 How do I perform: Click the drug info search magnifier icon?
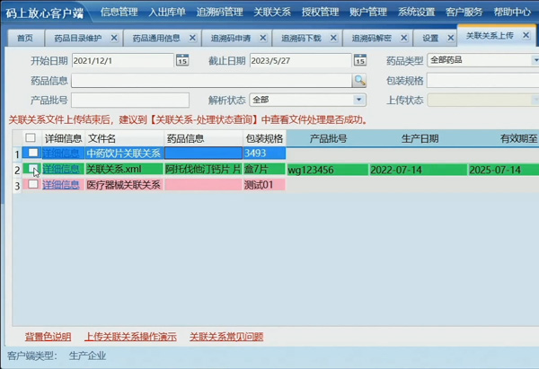click(x=359, y=80)
